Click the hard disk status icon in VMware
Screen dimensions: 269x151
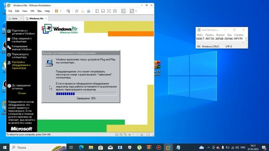click(x=117, y=135)
